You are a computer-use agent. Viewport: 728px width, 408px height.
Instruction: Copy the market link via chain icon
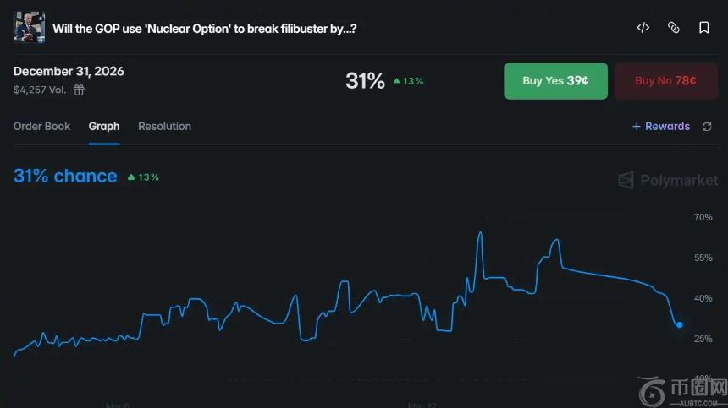click(674, 28)
